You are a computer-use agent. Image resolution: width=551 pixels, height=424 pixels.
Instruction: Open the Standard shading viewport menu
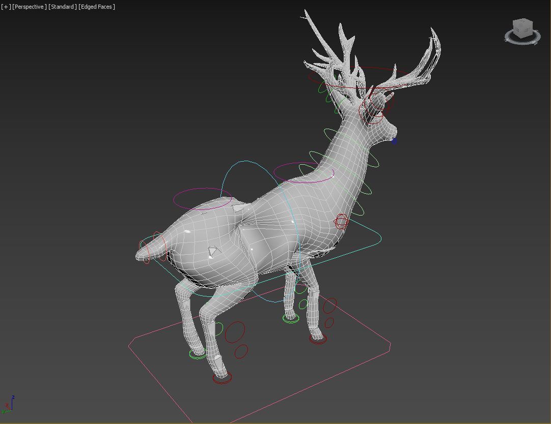click(63, 7)
